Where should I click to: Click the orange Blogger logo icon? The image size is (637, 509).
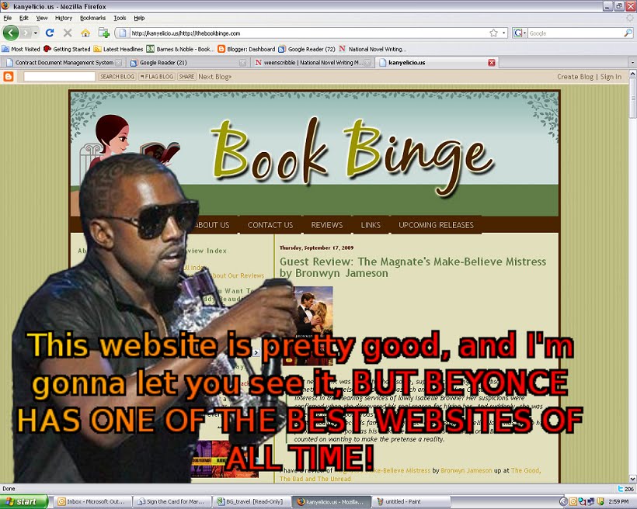pyautogui.click(x=8, y=76)
